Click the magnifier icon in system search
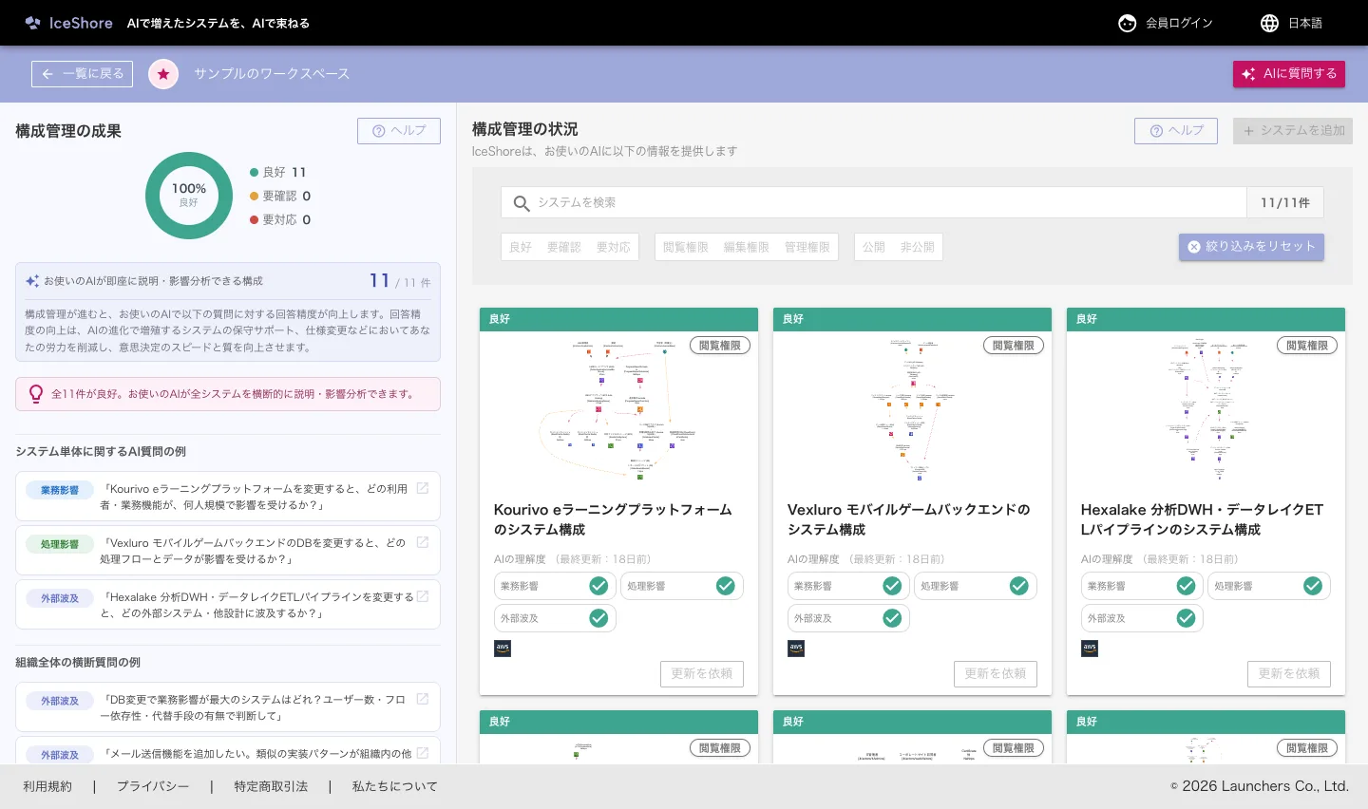Screen dimensions: 1368x809 pyautogui.click(x=522, y=203)
